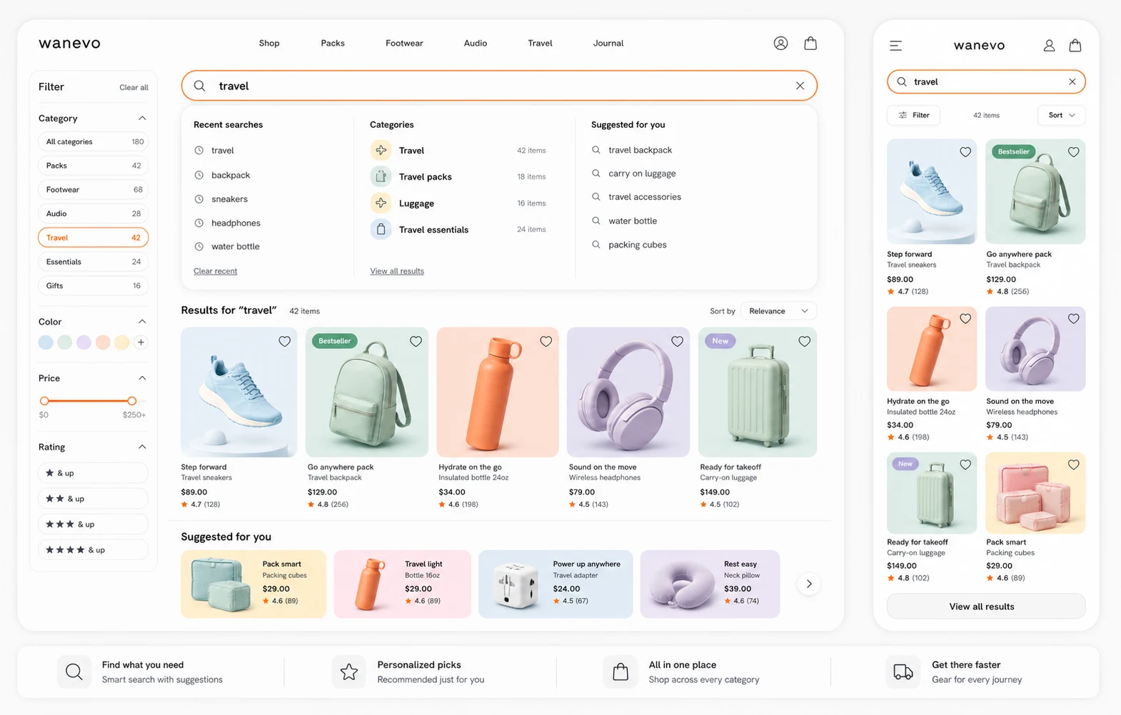This screenshot has height=715, width=1121.
Task: Open the Audio navigation menu item
Action: point(476,44)
